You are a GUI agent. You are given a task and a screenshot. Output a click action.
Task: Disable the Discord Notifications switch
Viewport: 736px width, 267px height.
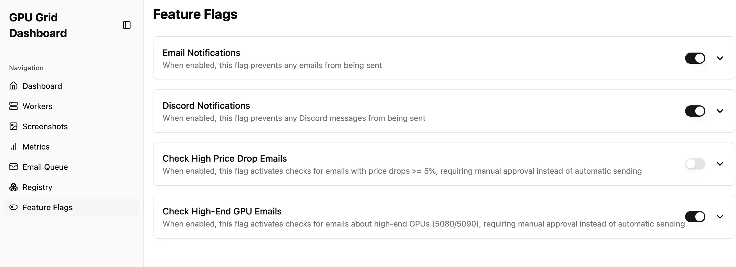click(x=695, y=111)
